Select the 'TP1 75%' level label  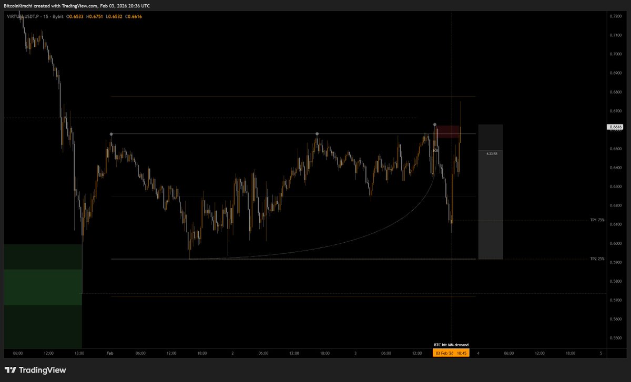(597, 220)
